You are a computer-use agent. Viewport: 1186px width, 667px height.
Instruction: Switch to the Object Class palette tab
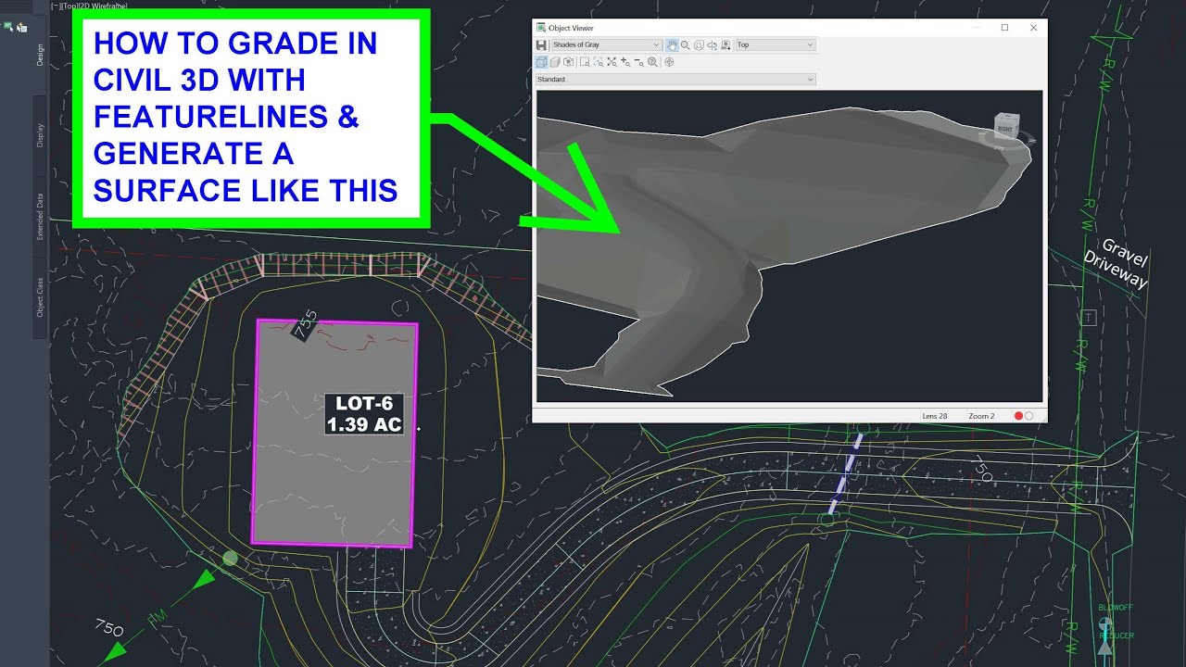coord(40,297)
